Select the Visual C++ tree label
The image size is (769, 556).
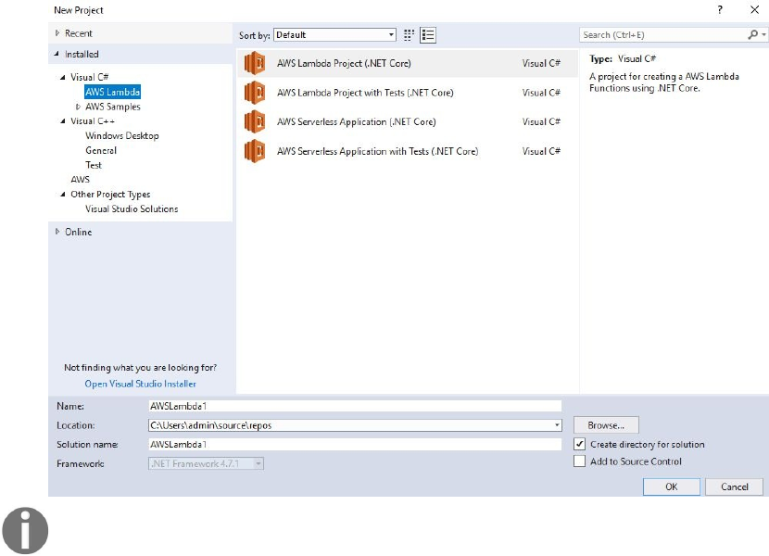93,120
